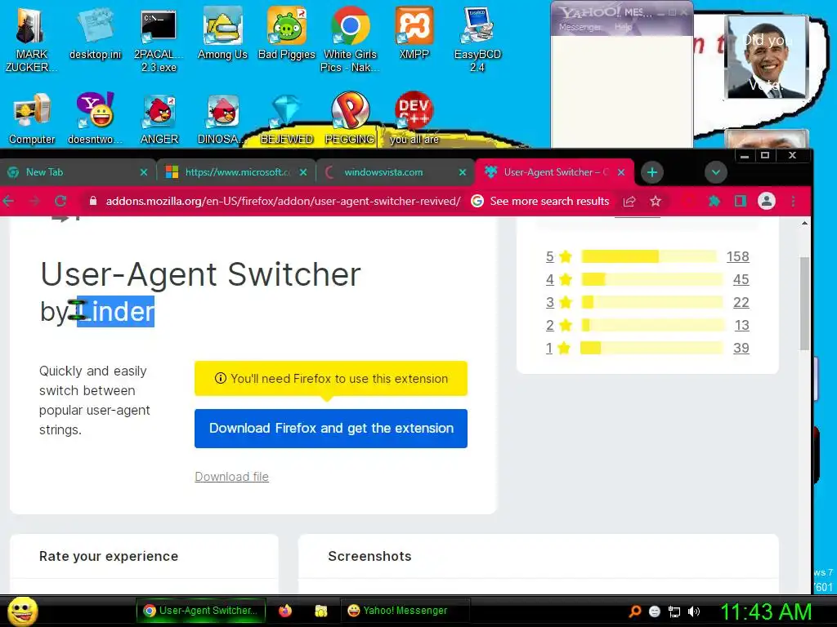This screenshot has height=627, width=837.
Task: Click the 4-star rating bar
Action: click(x=651, y=279)
